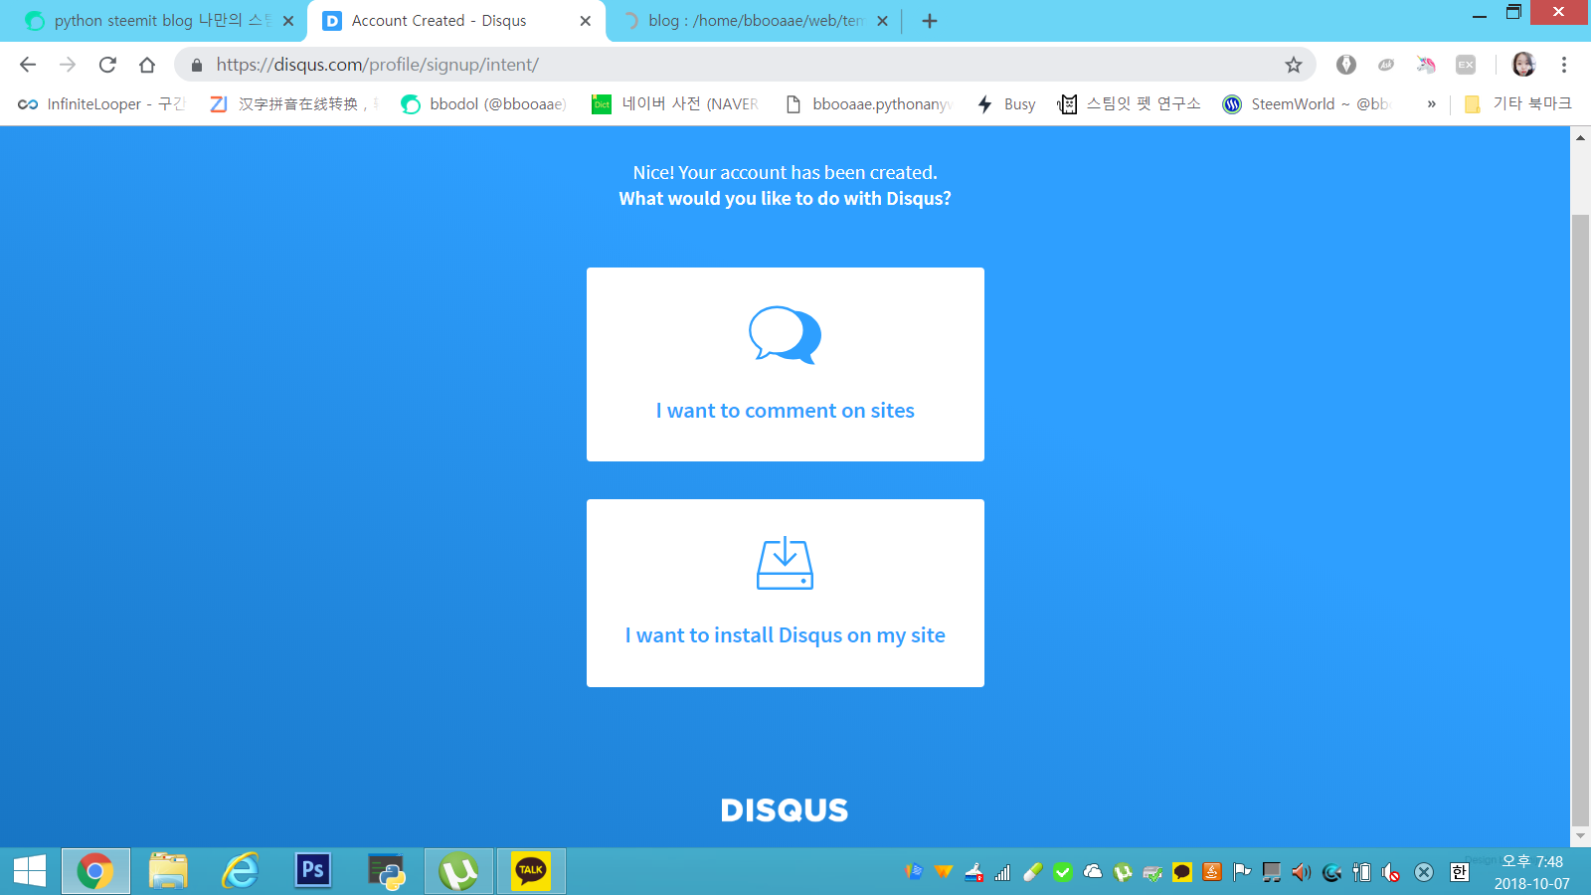The image size is (1591, 895).
Task: Open Photoshop from the taskbar
Action: point(312,871)
